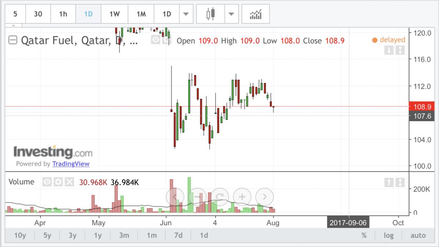Click the 120.0 price axis label
The image size is (439, 247).
click(x=422, y=33)
